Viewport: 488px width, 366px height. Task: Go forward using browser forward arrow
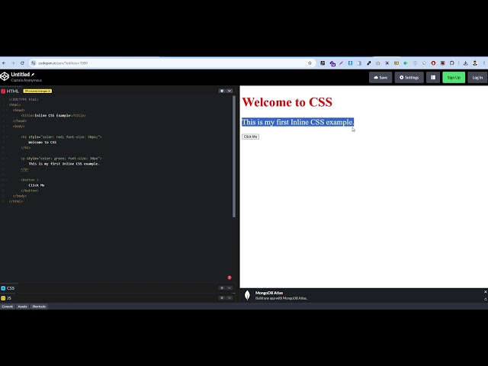[x=13, y=63]
